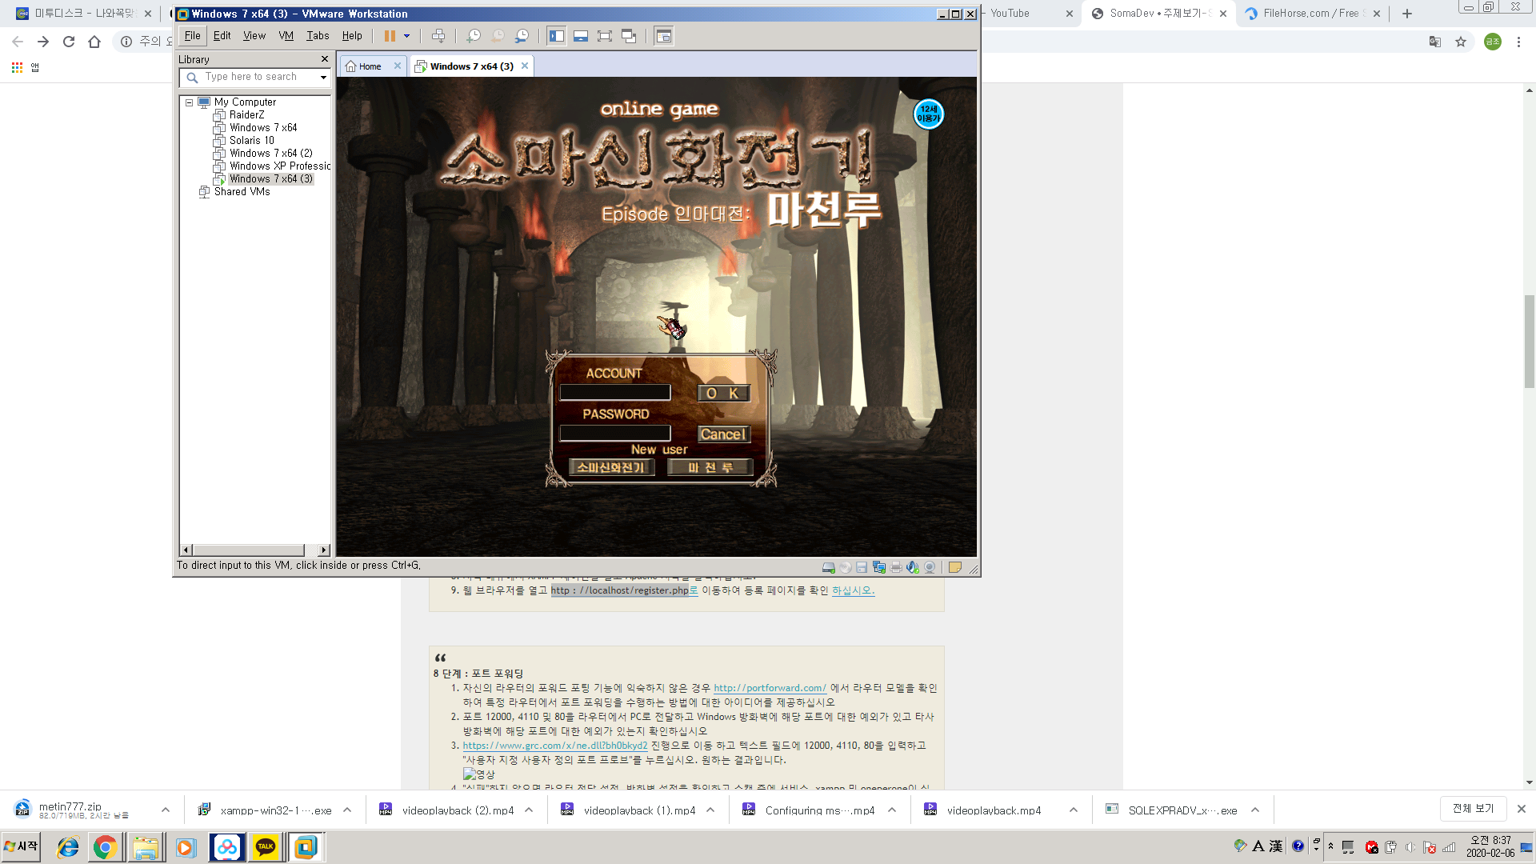This screenshot has height=864, width=1536.
Task: Open the VM menu
Action: tap(286, 35)
